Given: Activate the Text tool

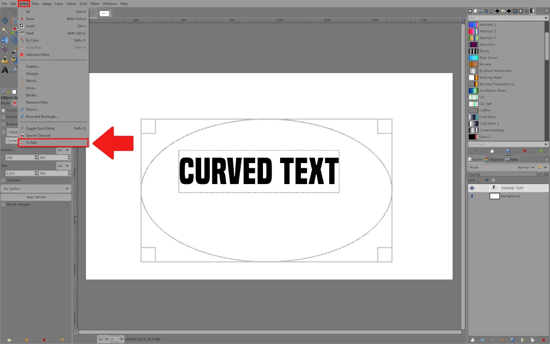Looking at the screenshot, I should [5, 69].
